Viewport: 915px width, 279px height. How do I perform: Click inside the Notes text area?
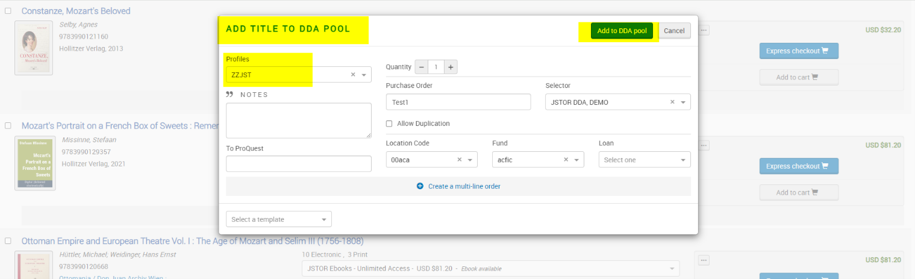299,121
